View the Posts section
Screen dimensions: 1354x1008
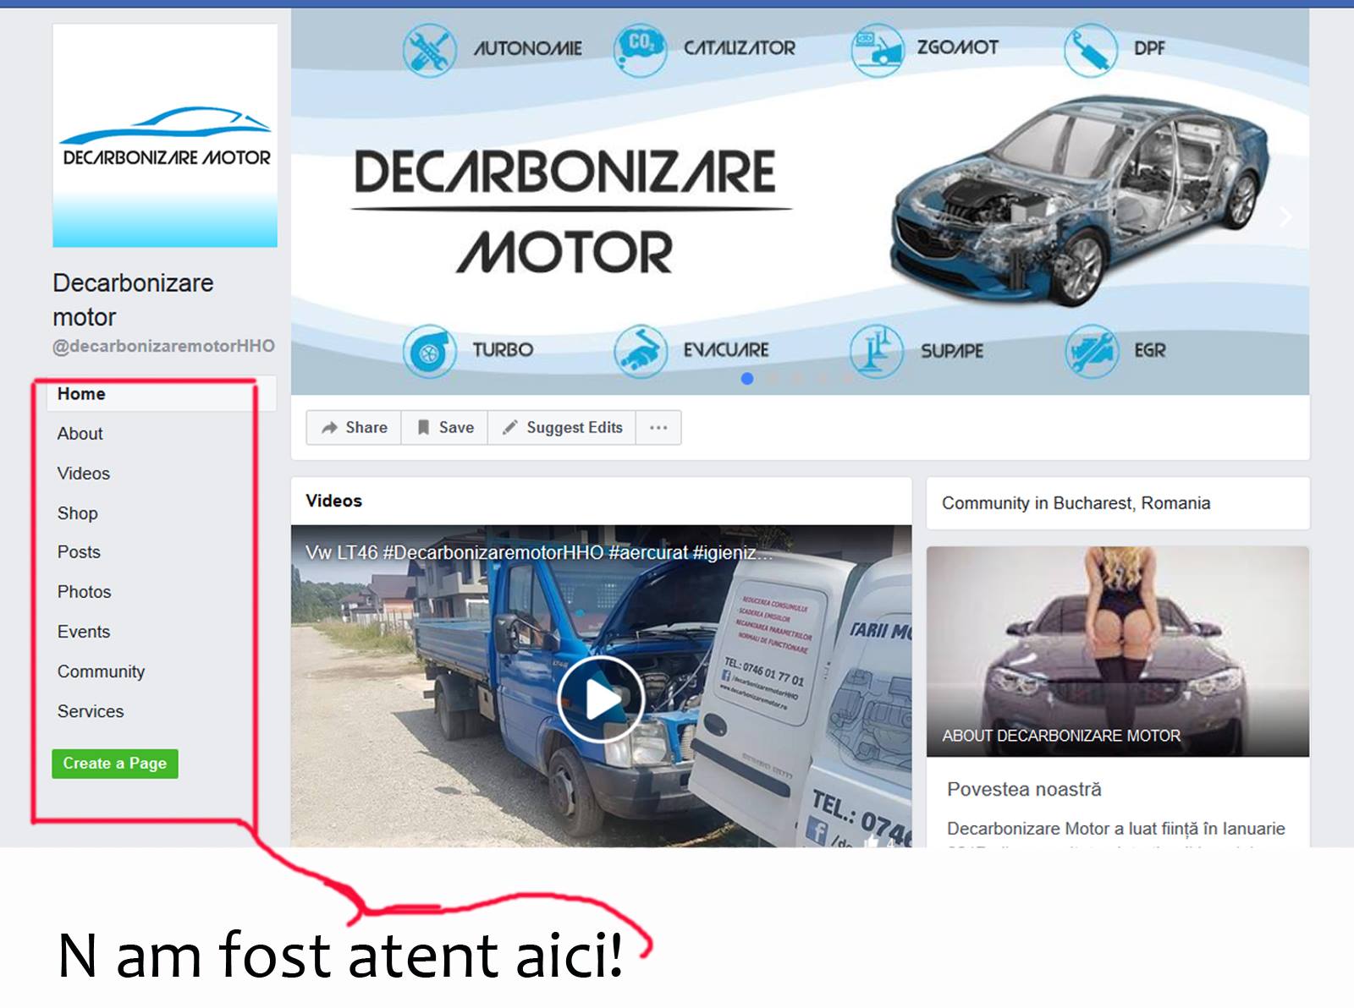[x=79, y=552]
